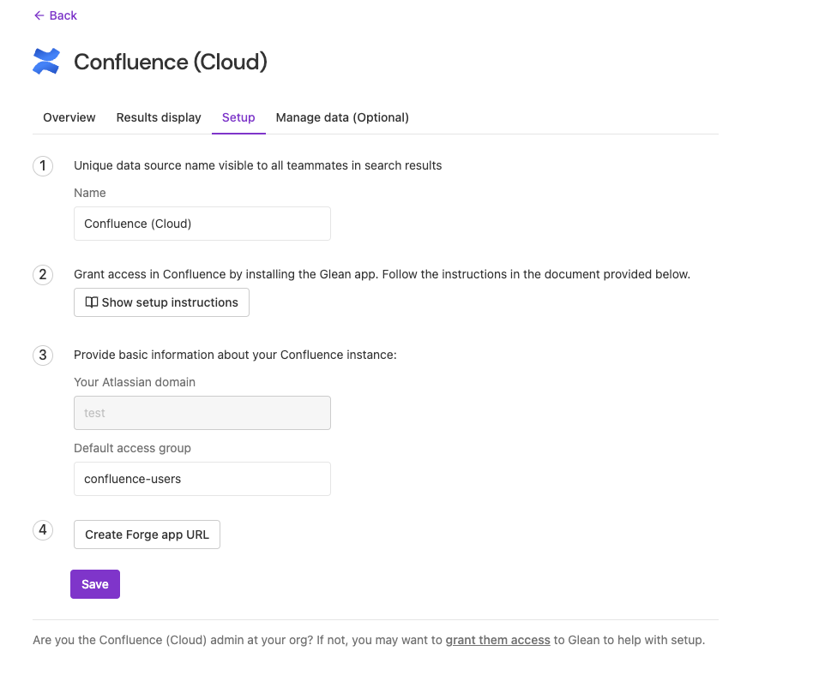This screenshot has width=831, height=675.
Task: Click the Confluence logo icon
Action: (x=46, y=61)
